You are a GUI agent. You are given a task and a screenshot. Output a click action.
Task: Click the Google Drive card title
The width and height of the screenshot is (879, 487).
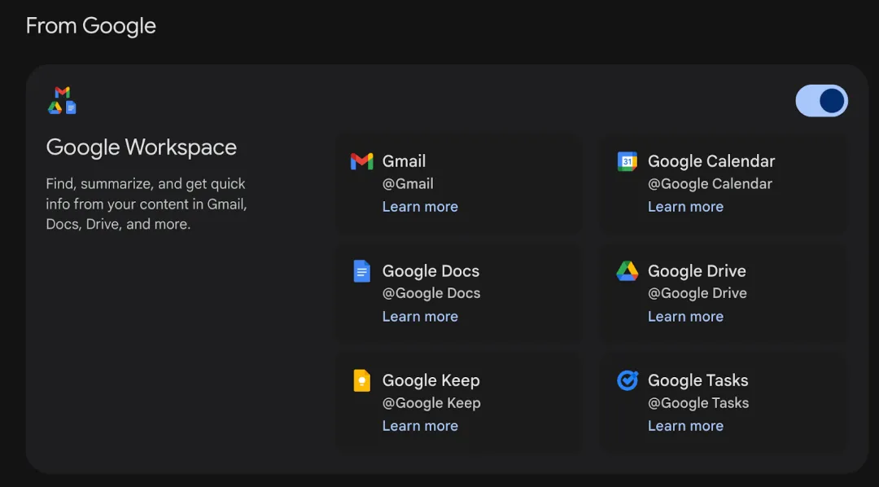(x=697, y=271)
